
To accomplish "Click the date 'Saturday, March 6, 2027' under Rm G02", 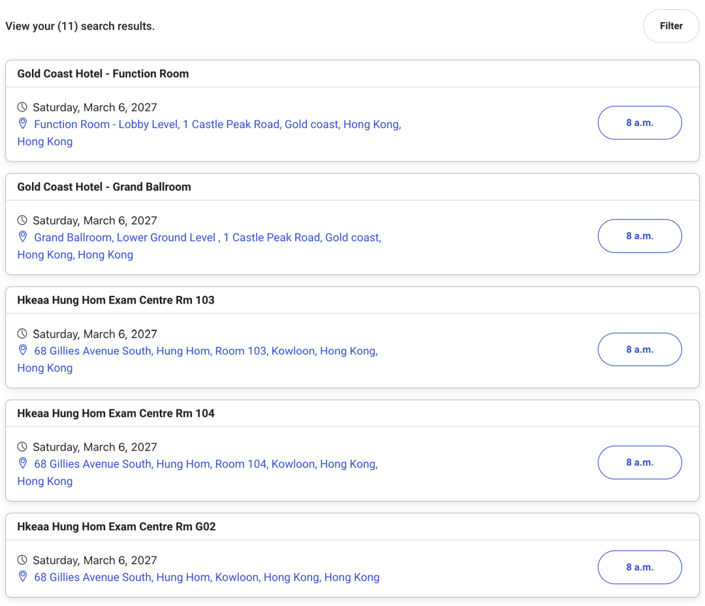I will [x=95, y=560].
